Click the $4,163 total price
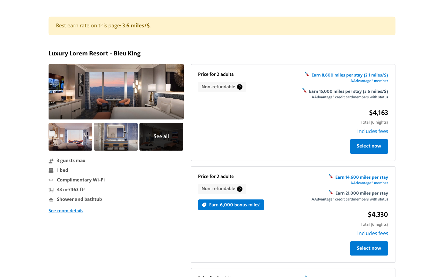This screenshot has width=444, height=277. click(378, 113)
